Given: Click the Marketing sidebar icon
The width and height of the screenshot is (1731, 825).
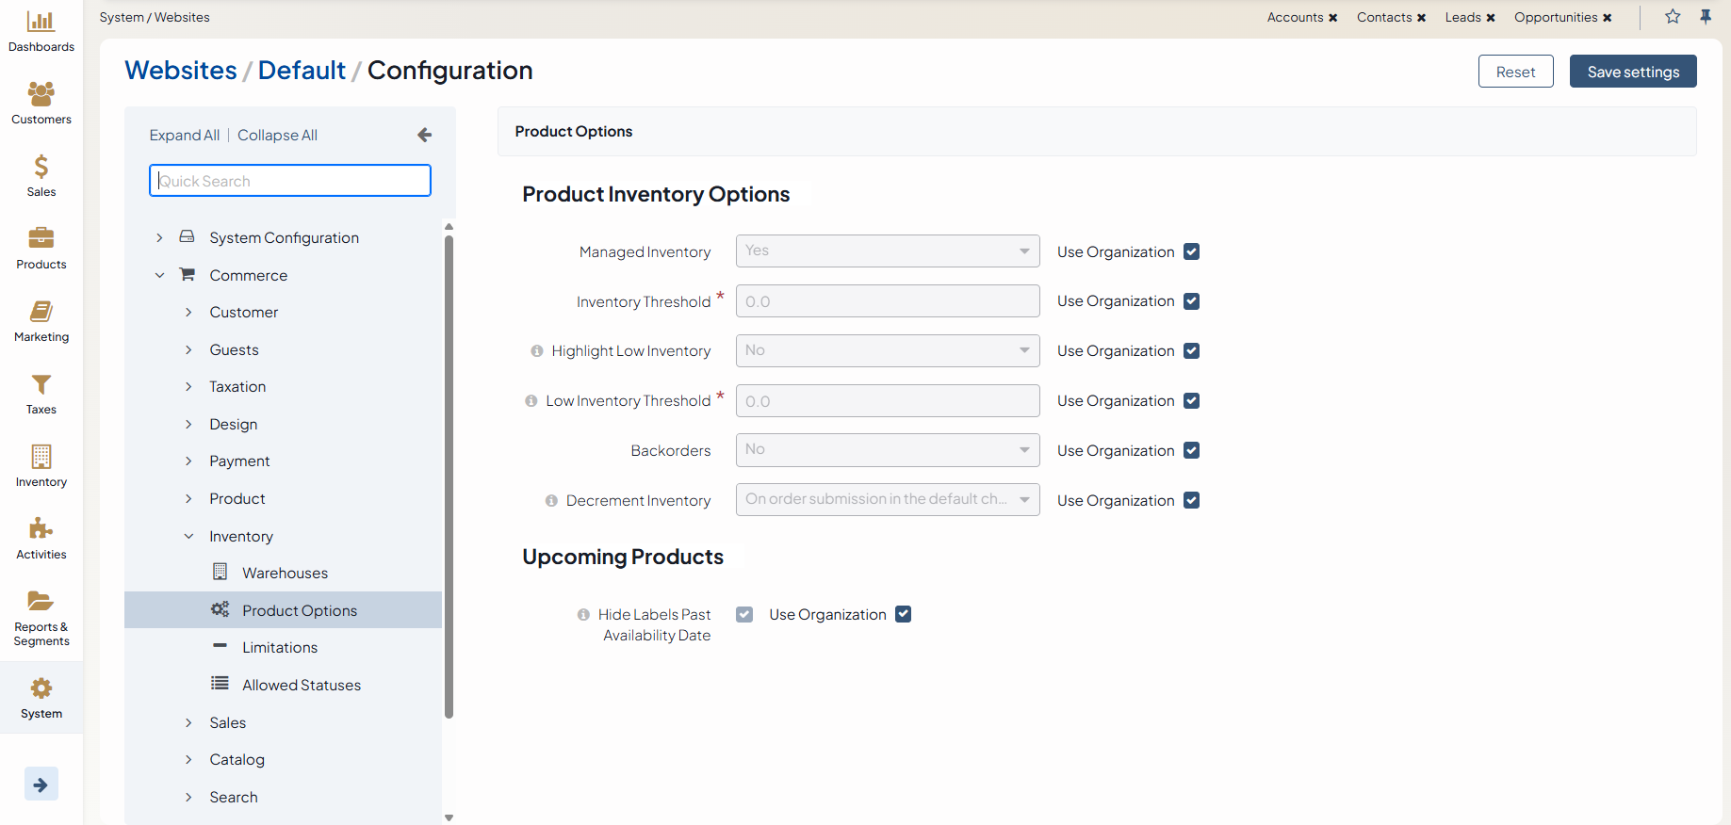Looking at the screenshot, I should pos(41,312).
